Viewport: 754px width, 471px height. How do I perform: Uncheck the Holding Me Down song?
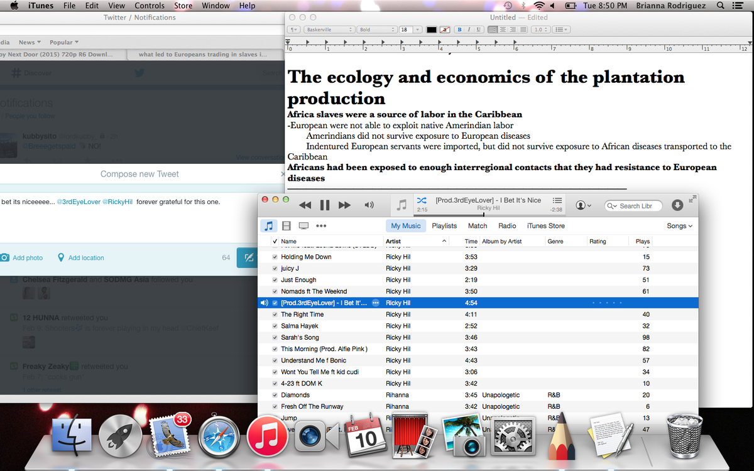pyautogui.click(x=275, y=257)
